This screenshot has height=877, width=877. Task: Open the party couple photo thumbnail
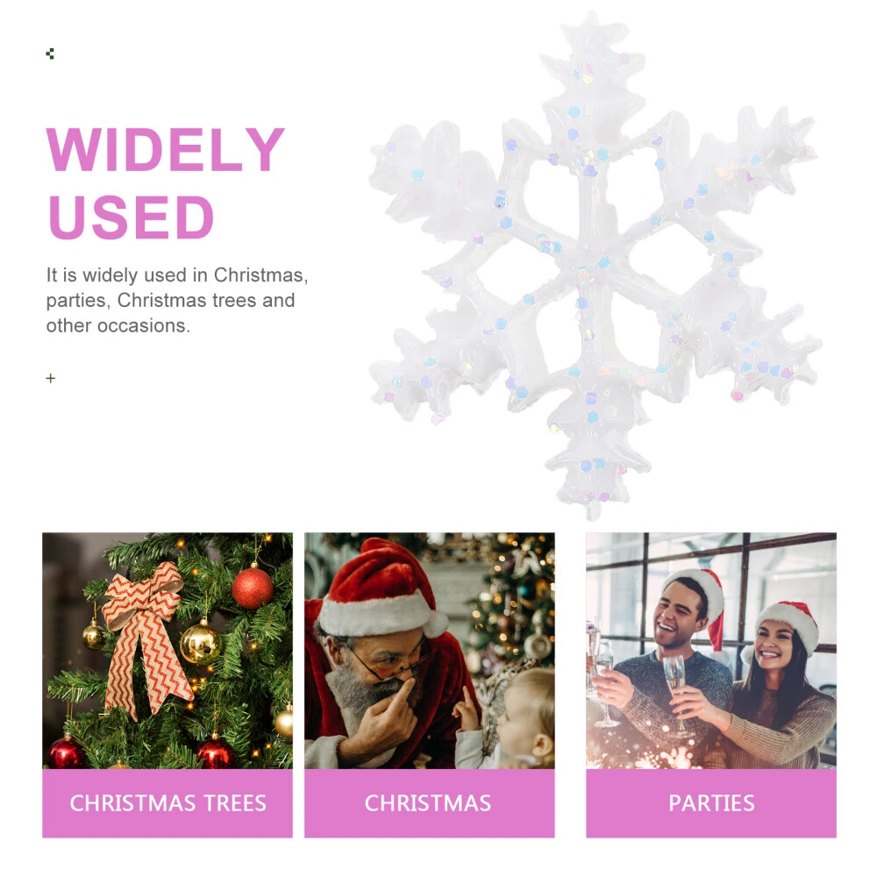tap(711, 651)
